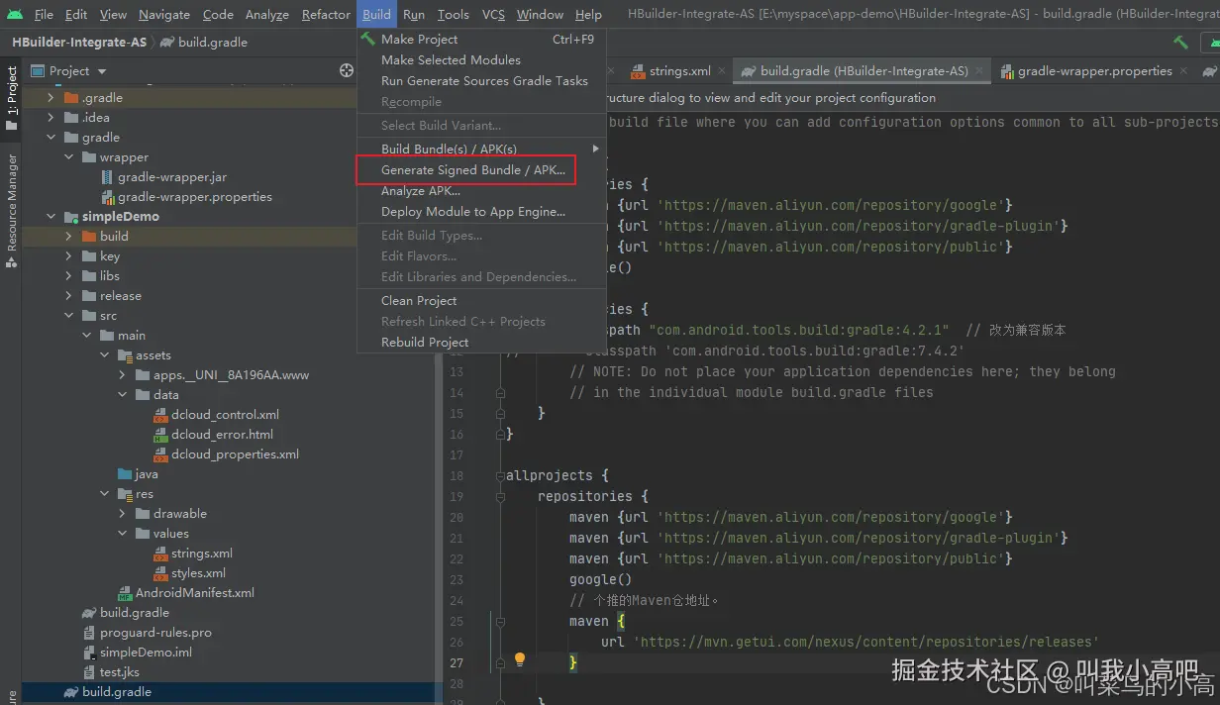This screenshot has width=1220, height=705.
Task: Select dcloud_properties.xml in project tree
Action: 235,454
